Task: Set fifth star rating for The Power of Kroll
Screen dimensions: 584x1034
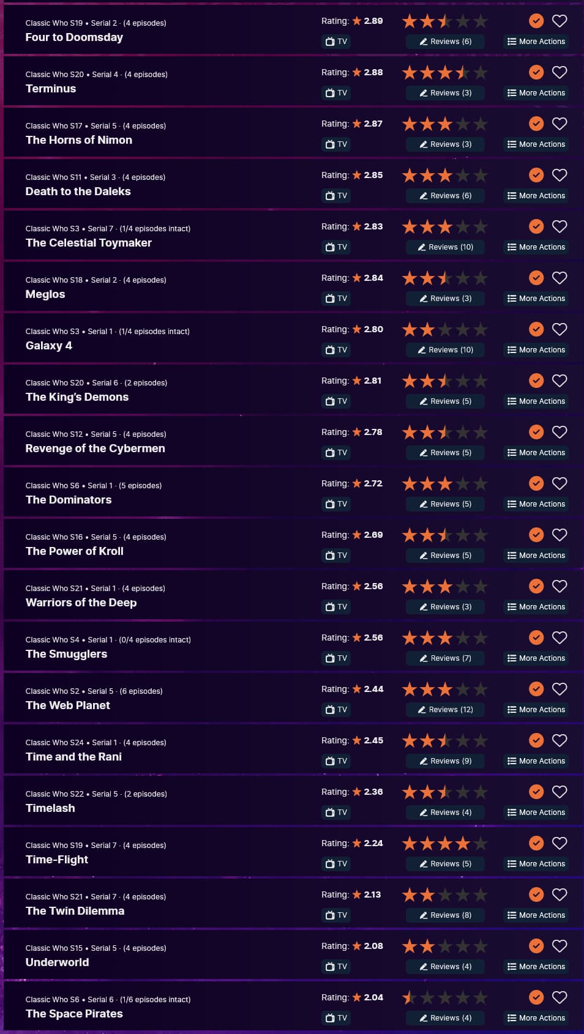Action: (x=481, y=535)
